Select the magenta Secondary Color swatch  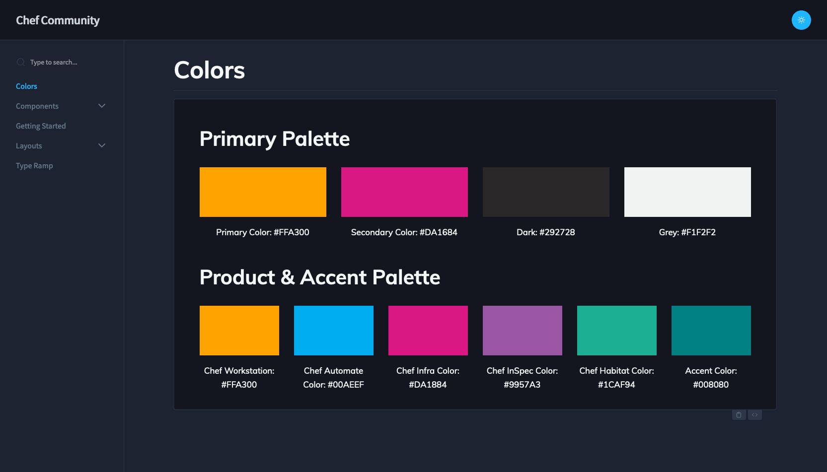click(404, 192)
